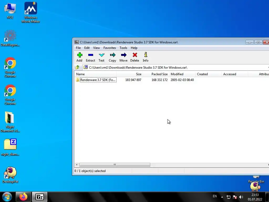Screen dimensions: 269x202
Task: Select night_diam archive file on desktop
Action: 10,147
